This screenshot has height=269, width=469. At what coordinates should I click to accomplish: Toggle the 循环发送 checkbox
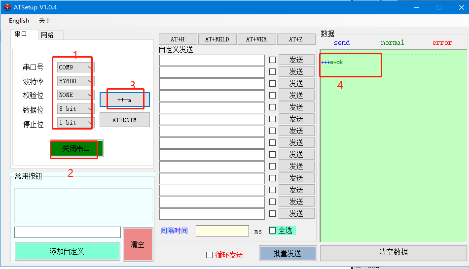coord(209,255)
